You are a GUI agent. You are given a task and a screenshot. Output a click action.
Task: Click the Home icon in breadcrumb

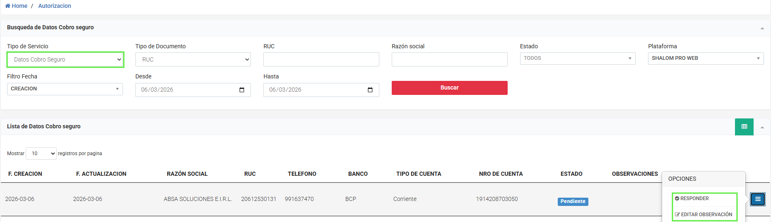(x=7, y=6)
